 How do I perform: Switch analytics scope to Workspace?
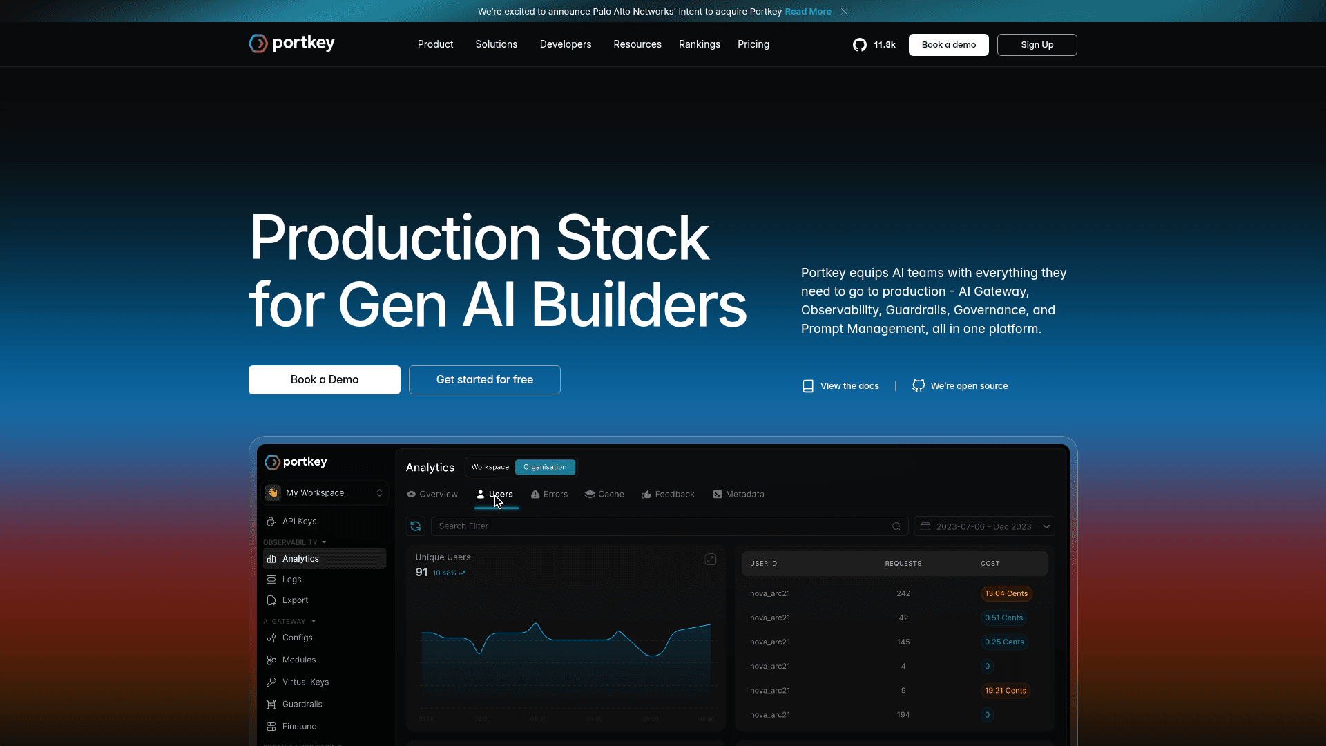490,467
